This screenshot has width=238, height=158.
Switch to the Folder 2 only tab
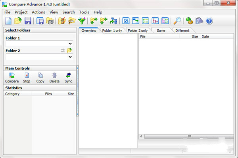[x=138, y=30]
